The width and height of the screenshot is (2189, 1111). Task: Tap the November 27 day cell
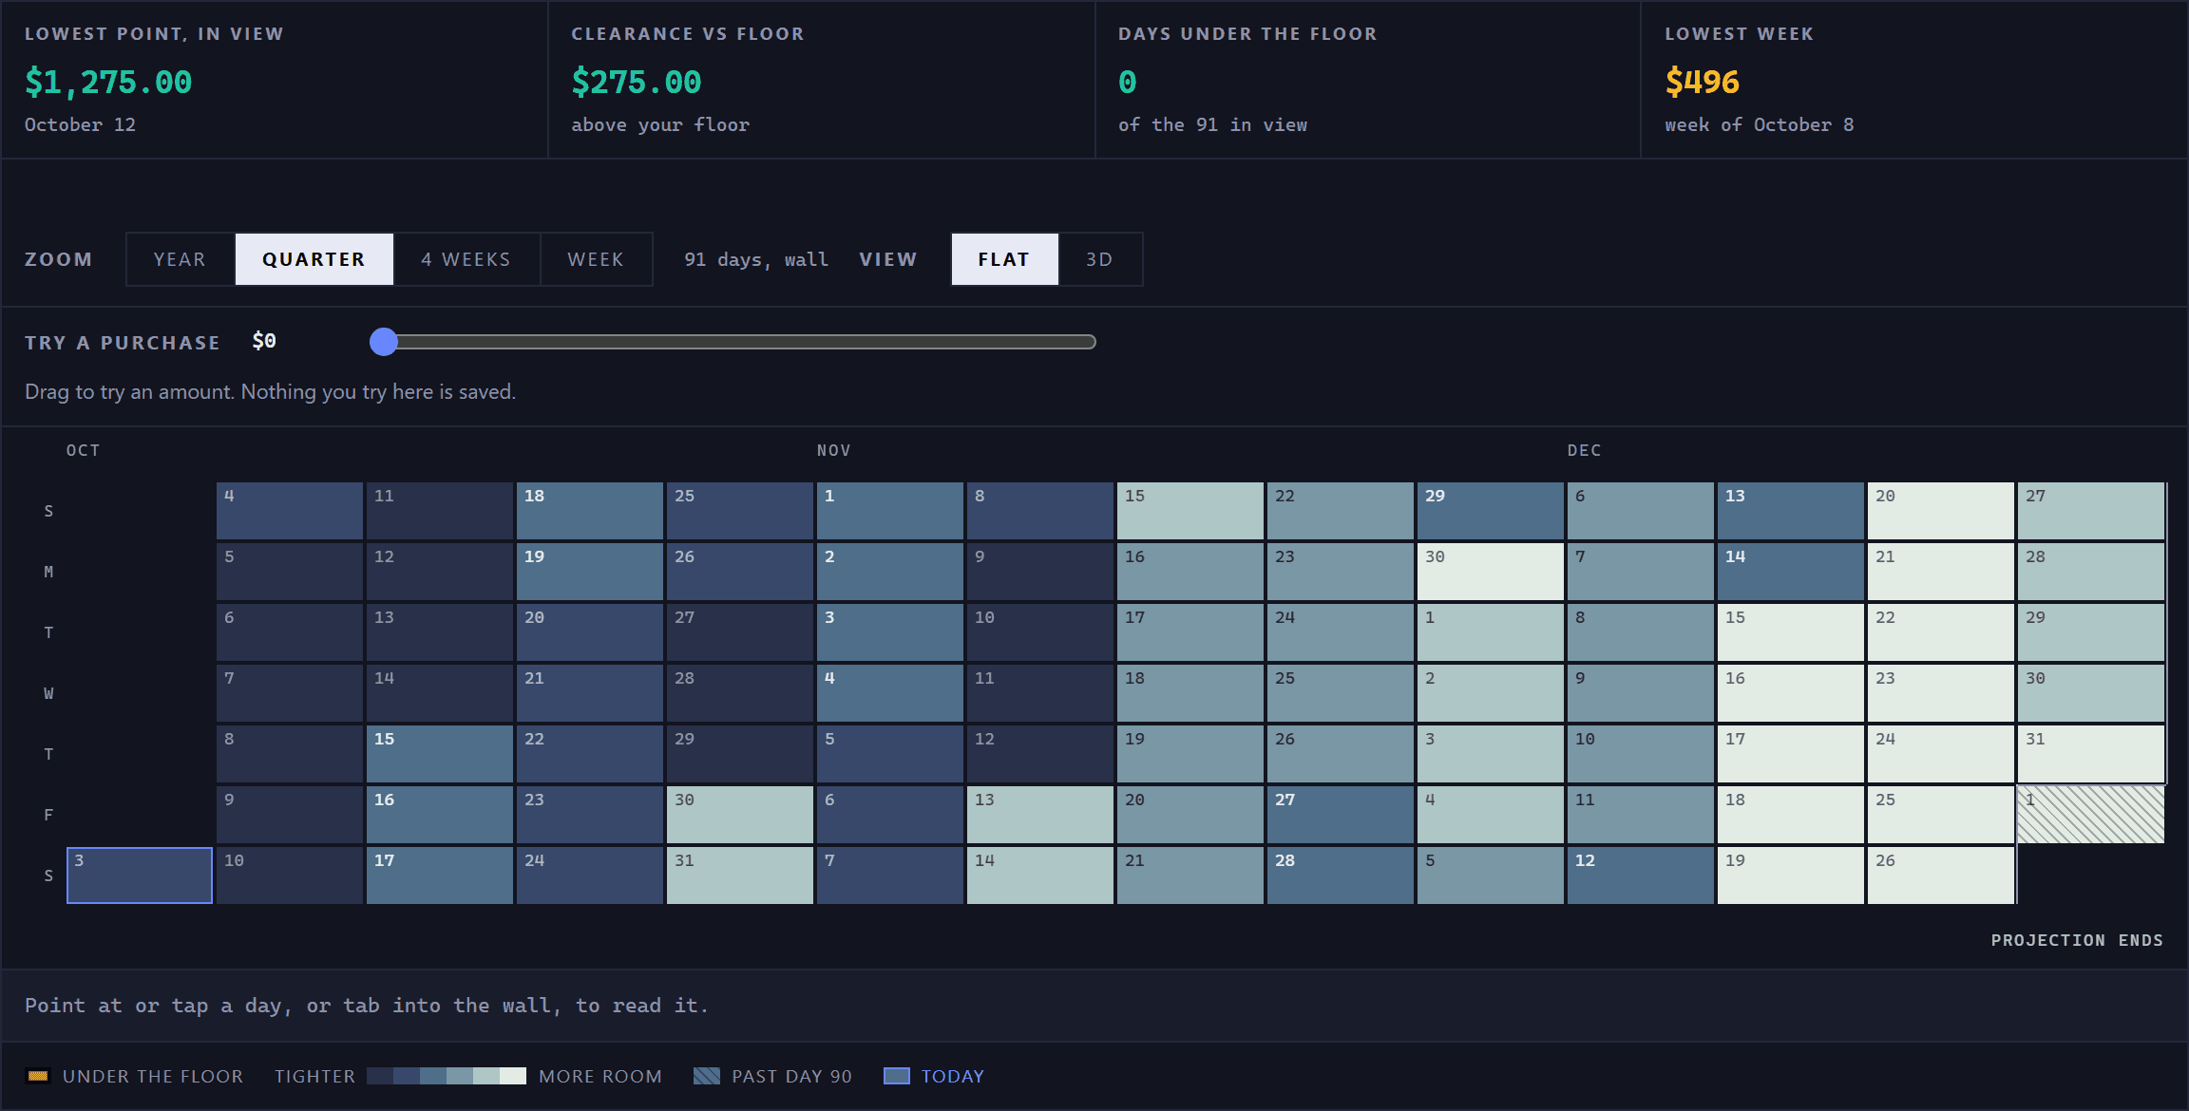coord(1341,815)
